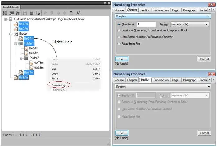Click the Delete trash can icon
This screenshot has height=147, width=217.
(31, 13)
